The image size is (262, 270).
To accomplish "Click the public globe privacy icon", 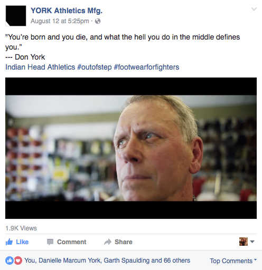I will tap(98, 21).
